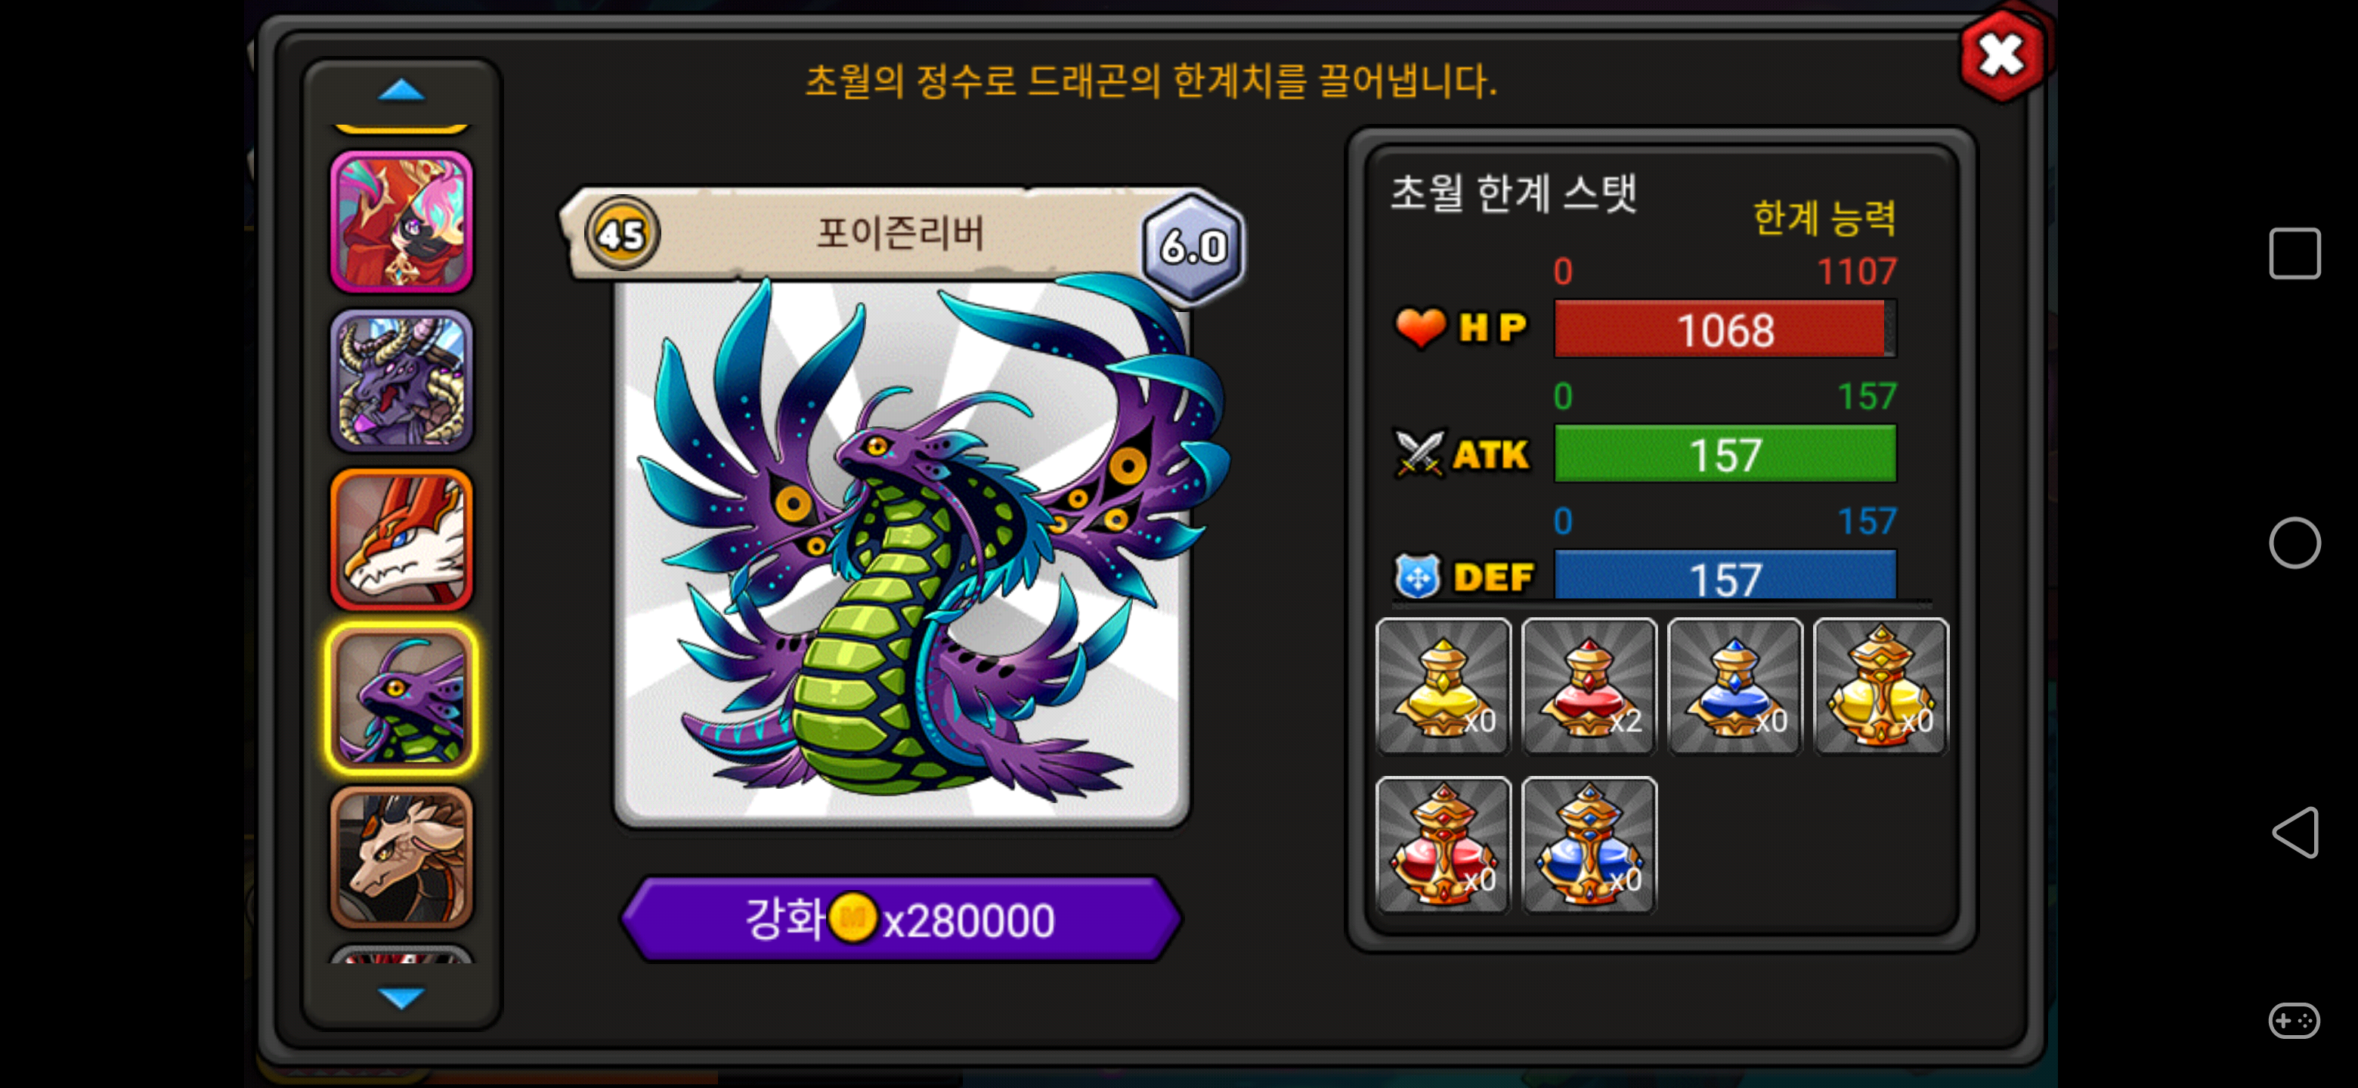Choose the horned purple dragon portrait

pyautogui.click(x=402, y=381)
